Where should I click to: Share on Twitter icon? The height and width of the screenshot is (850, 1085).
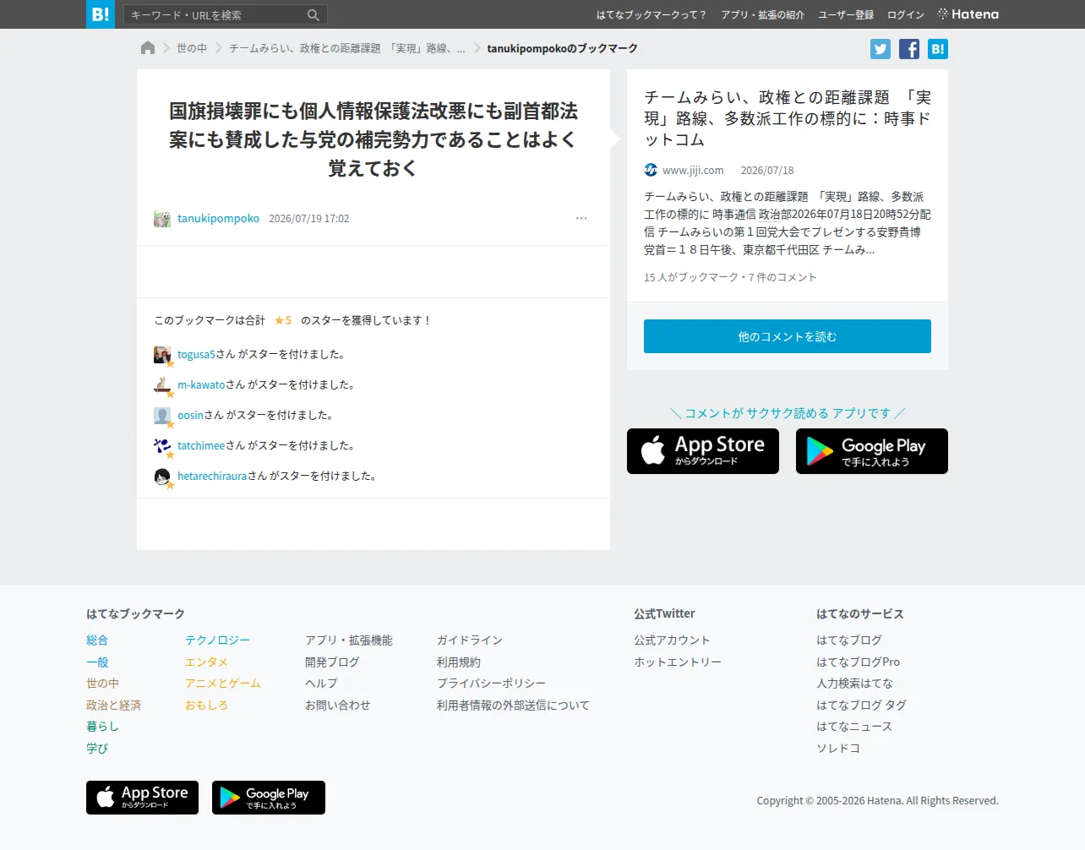tap(881, 49)
